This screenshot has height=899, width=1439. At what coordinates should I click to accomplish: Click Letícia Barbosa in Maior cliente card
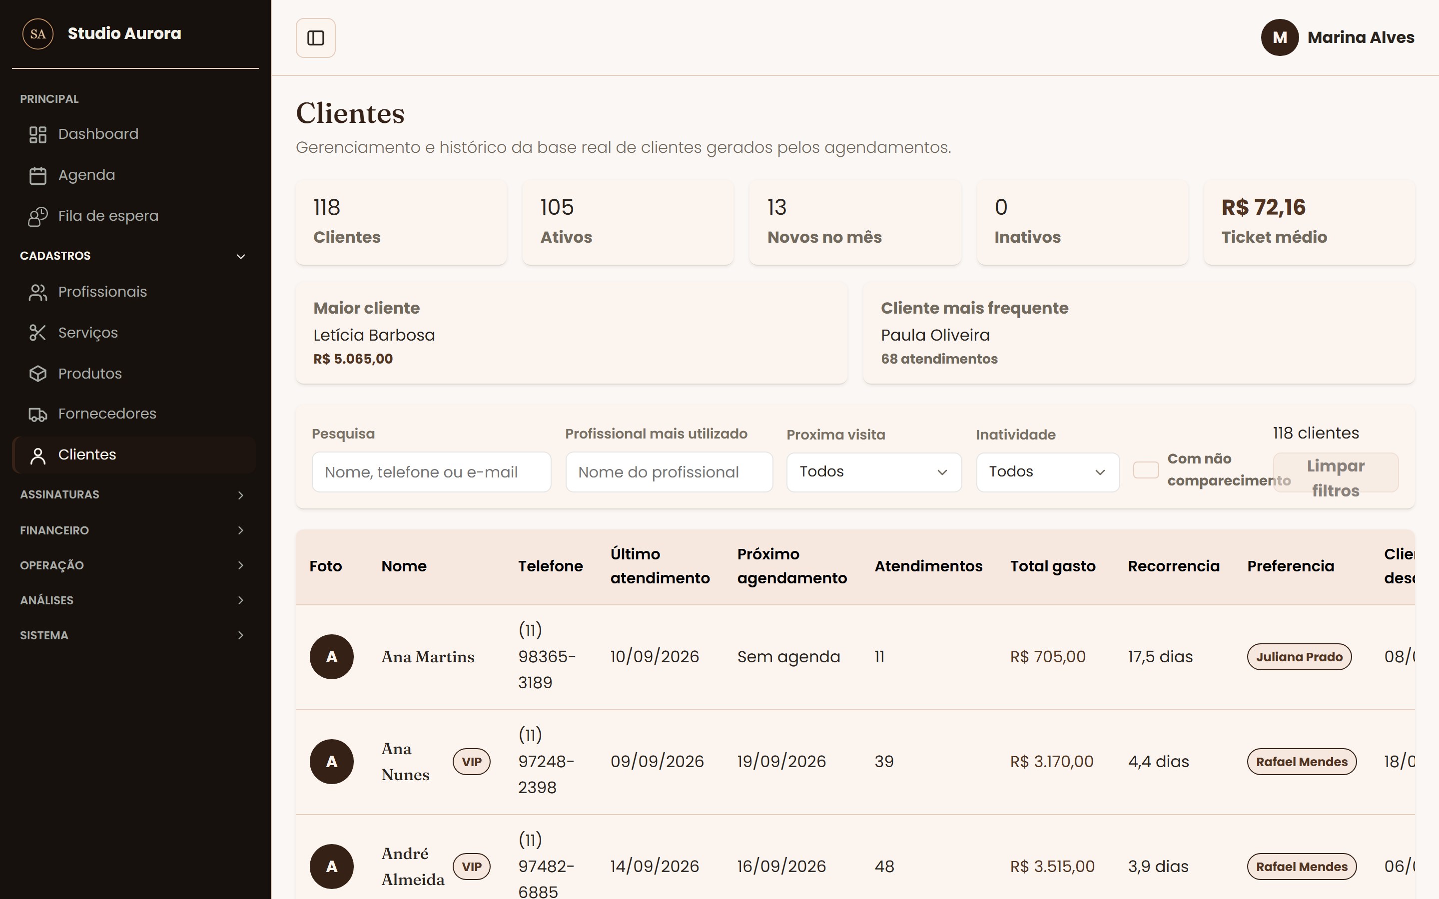(374, 335)
